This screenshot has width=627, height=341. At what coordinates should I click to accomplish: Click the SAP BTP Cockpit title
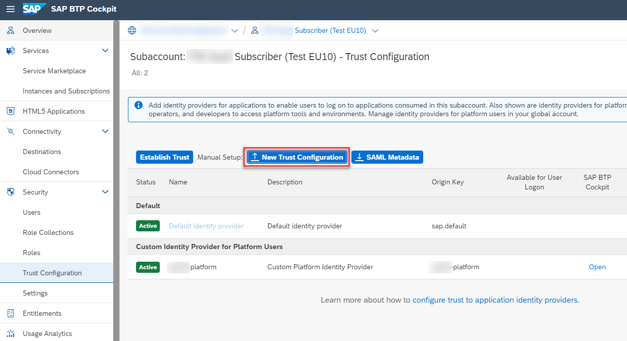[84, 9]
